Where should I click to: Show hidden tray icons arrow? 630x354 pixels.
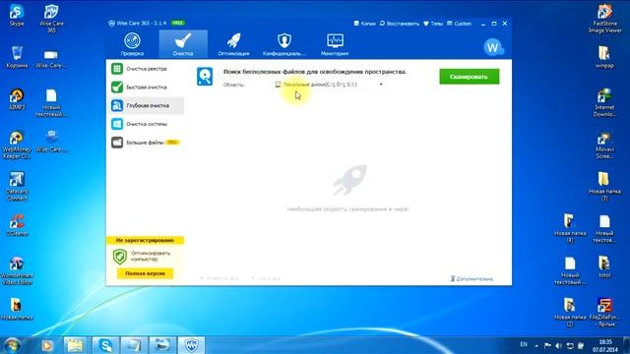(536, 345)
